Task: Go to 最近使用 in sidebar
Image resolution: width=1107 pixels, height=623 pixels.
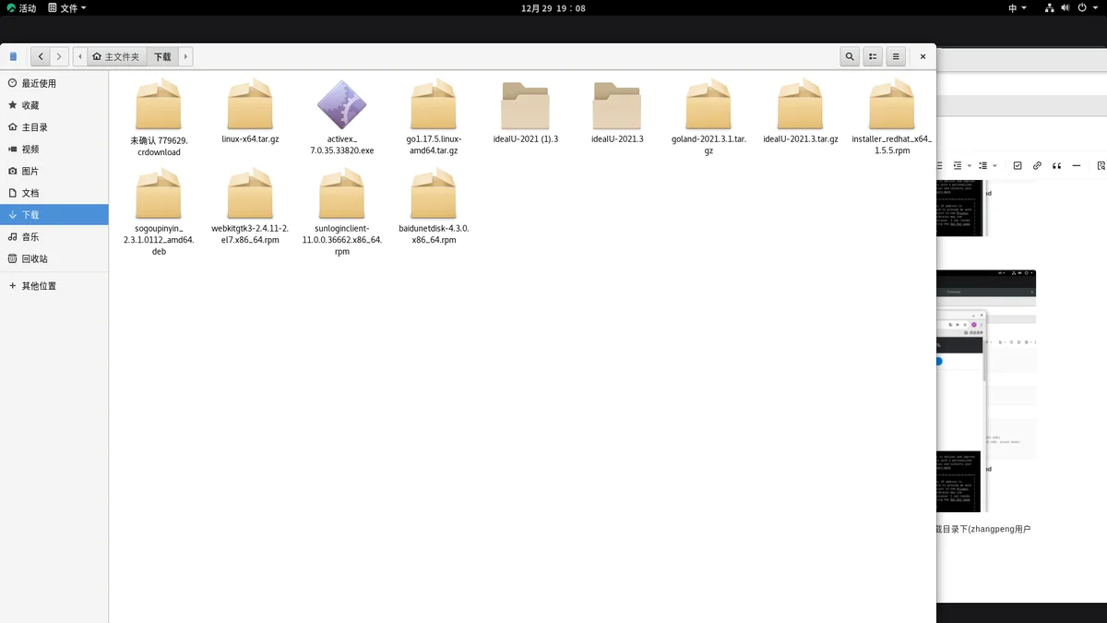Action: pyautogui.click(x=54, y=83)
